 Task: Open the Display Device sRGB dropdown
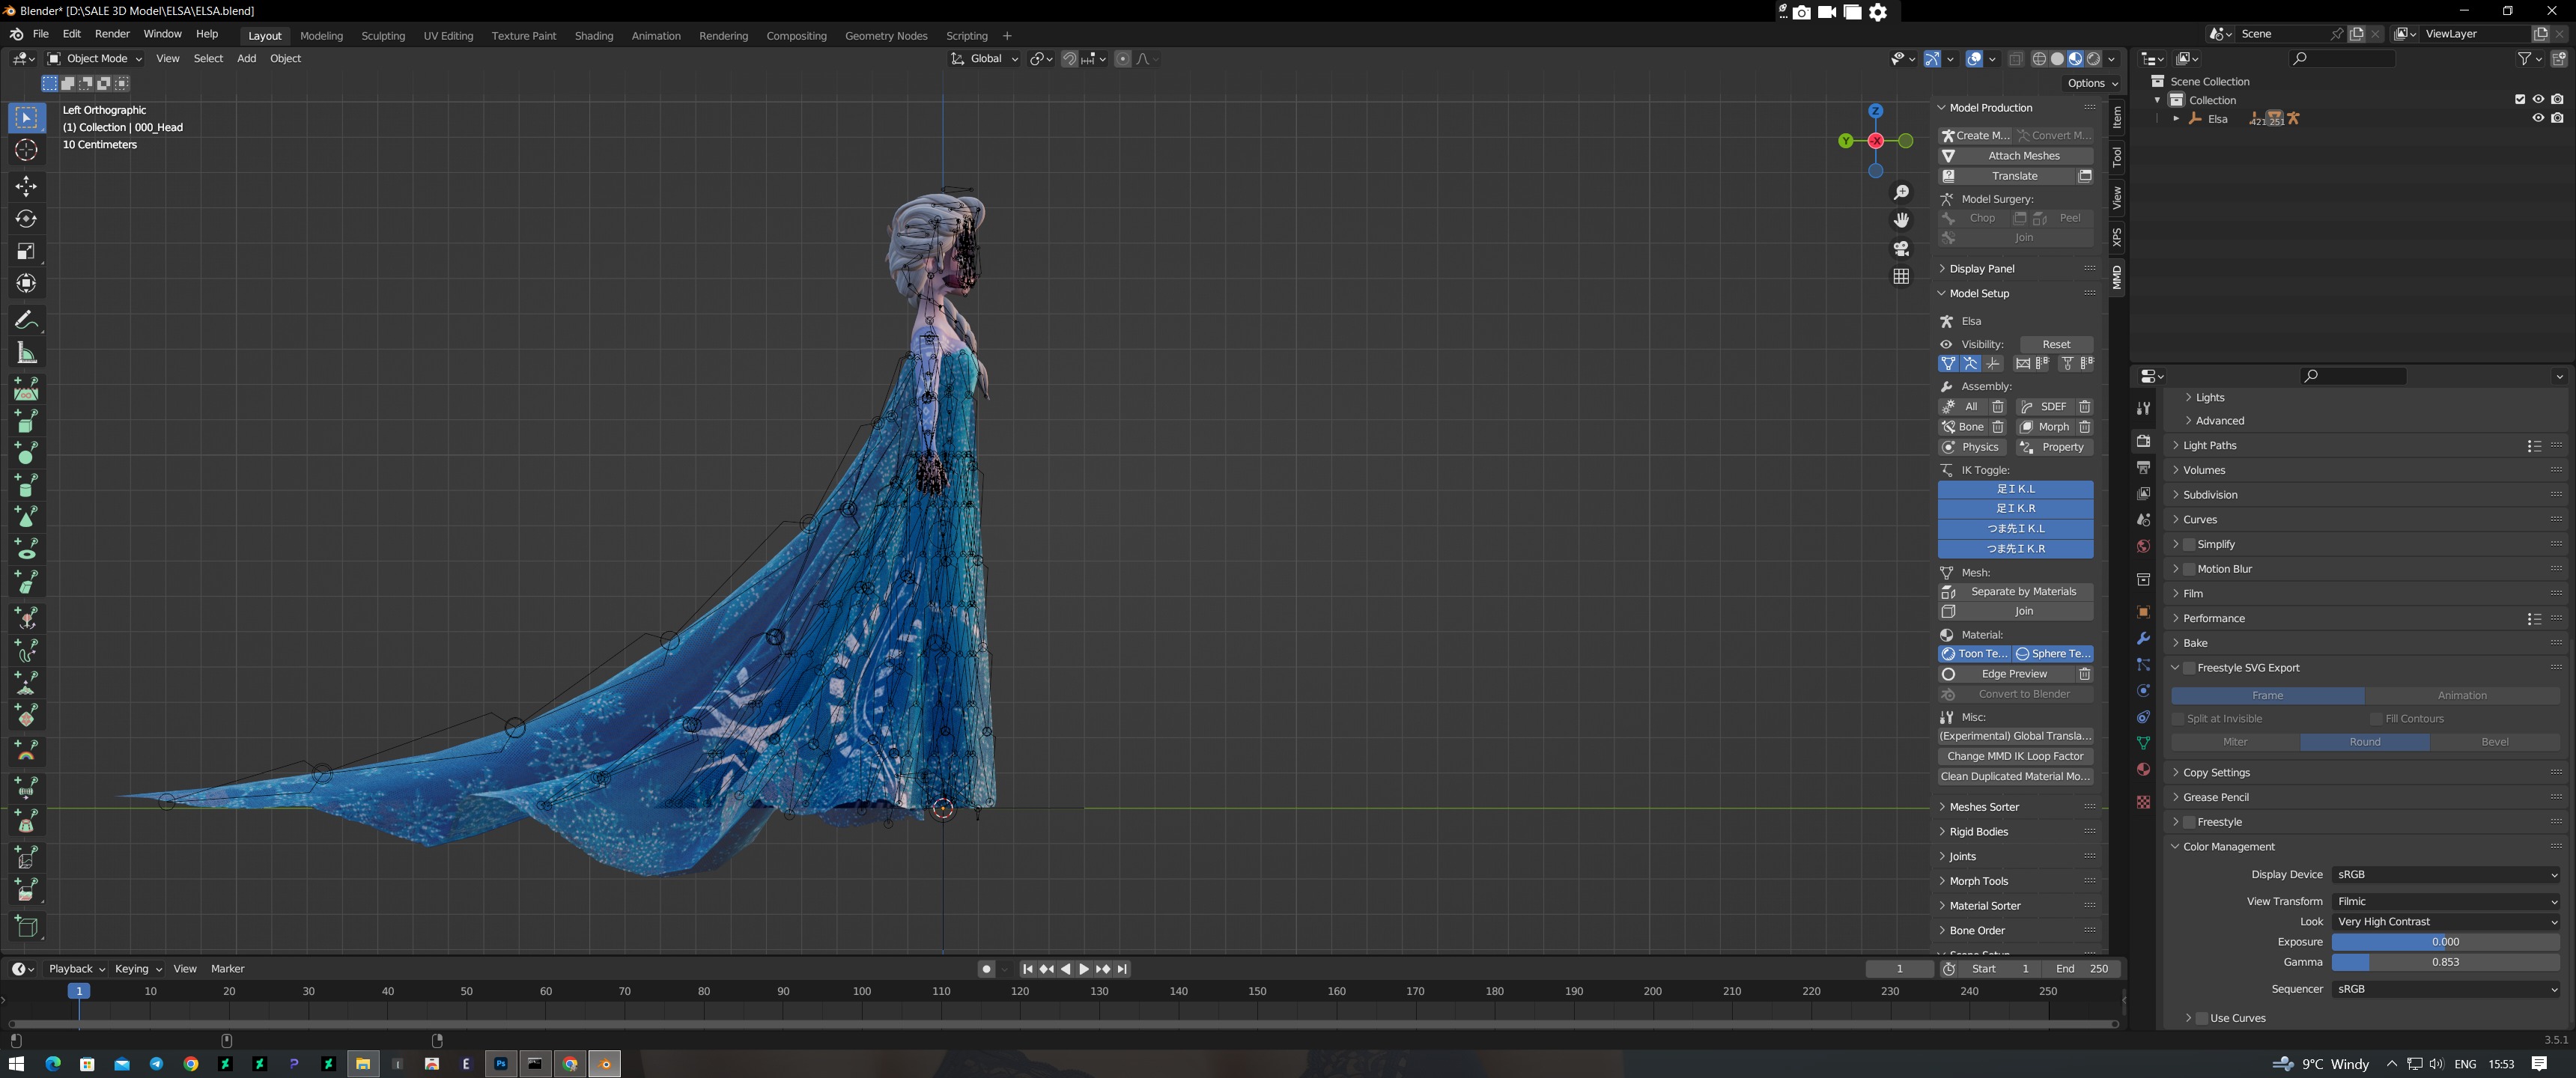pyautogui.click(x=2446, y=874)
